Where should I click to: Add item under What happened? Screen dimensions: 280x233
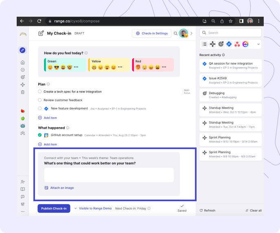pyautogui.click(x=48, y=144)
